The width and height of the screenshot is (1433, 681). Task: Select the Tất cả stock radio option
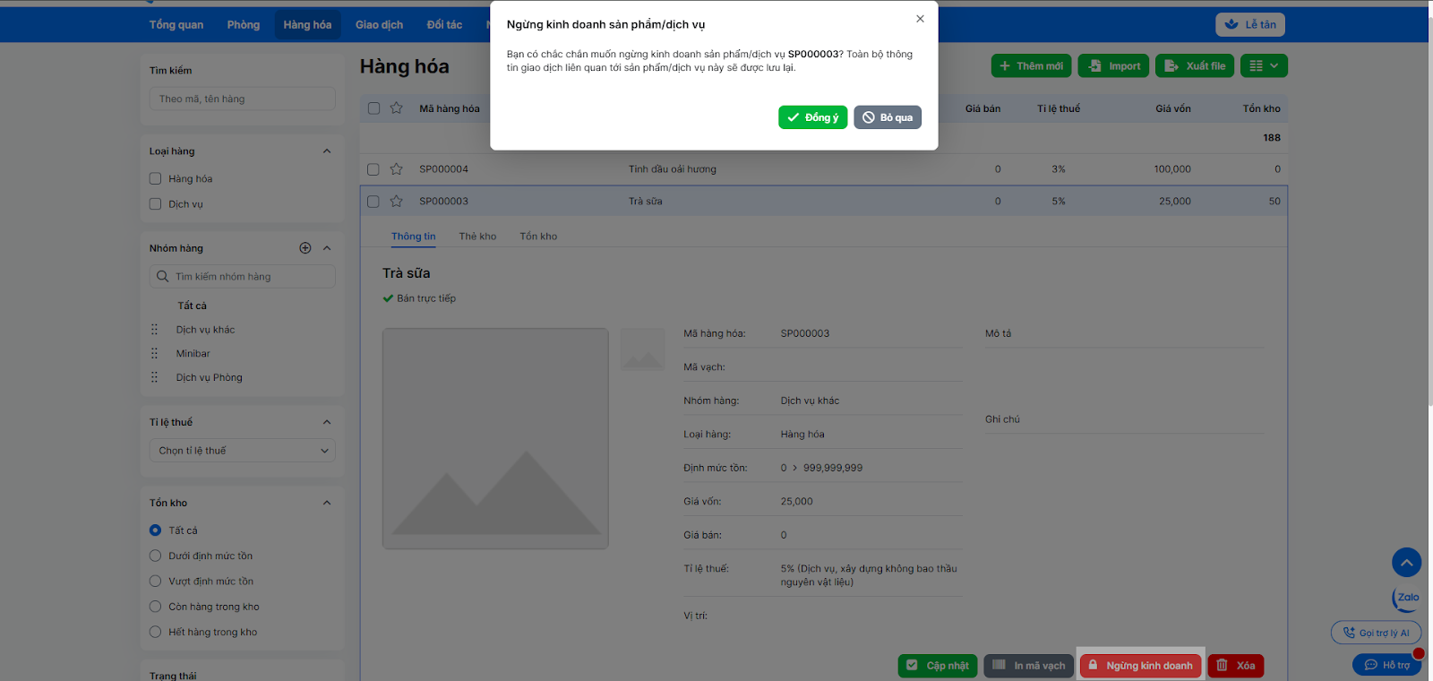pyautogui.click(x=155, y=530)
